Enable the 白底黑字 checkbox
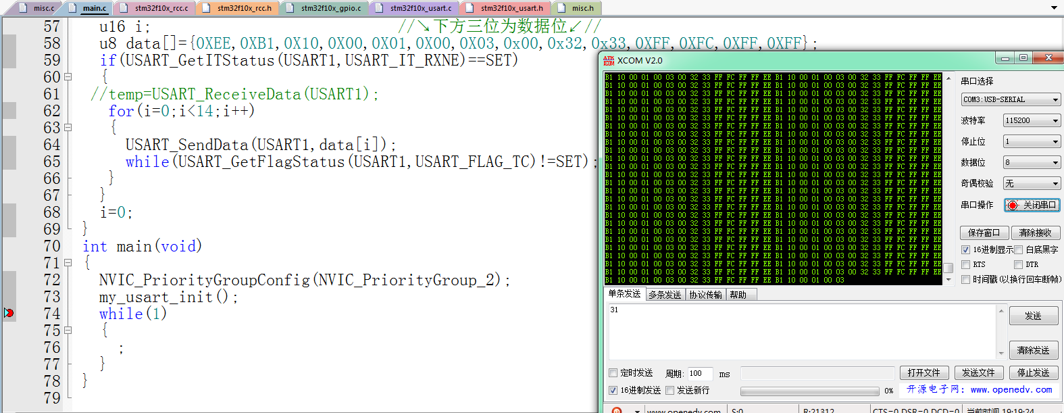 (x=1018, y=250)
